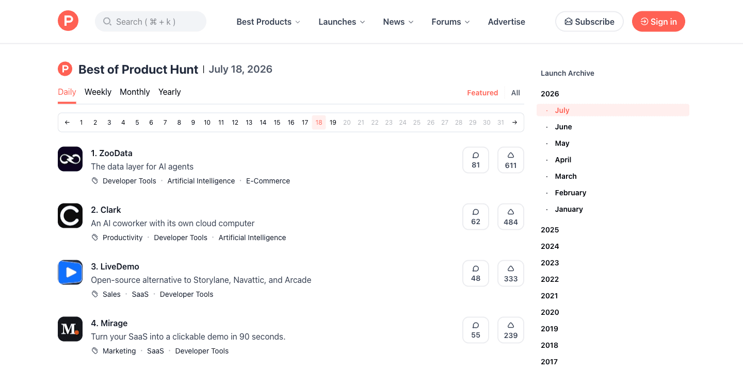Screen dimensions: 743x371
Task: Expand the News dropdown menu
Action: pyautogui.click(x=398, y=22)
